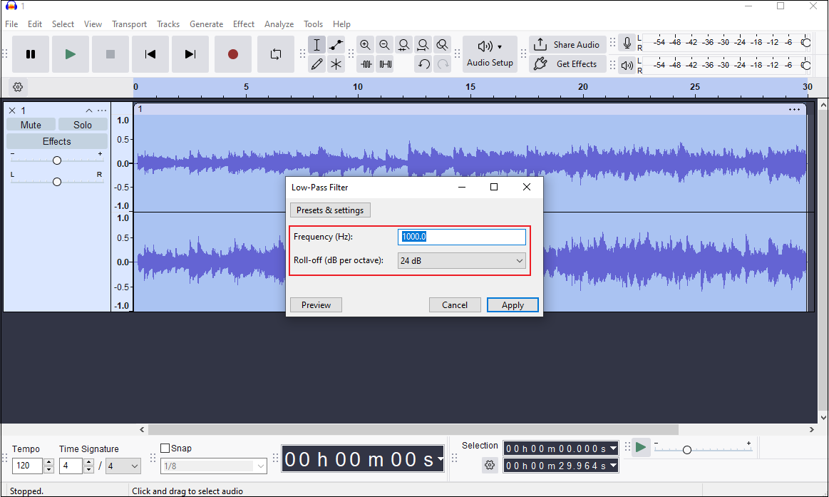Mute track 1
Viewport: 829px width, 497px height.
pos(31,124)
